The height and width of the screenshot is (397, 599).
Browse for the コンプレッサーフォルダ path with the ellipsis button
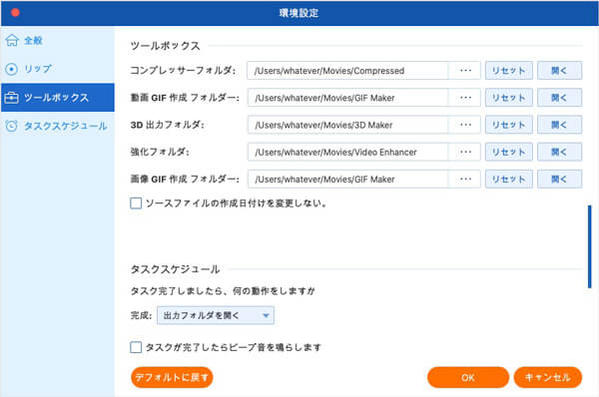point(465,71)
